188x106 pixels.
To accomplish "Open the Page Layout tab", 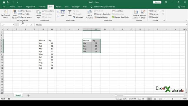I will coord(31,7).
